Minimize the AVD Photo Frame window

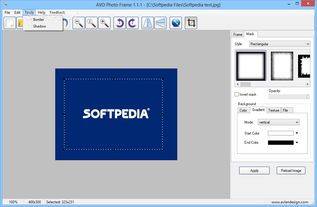(289, 4)
